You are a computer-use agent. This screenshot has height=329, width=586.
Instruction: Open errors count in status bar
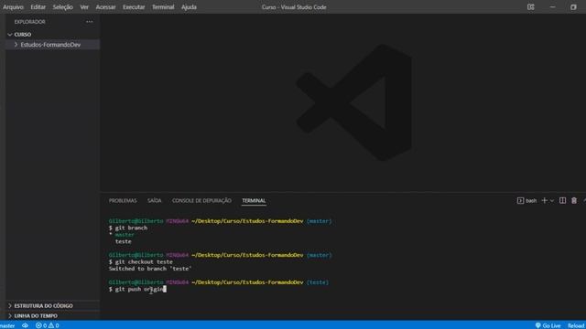point(41,325)
